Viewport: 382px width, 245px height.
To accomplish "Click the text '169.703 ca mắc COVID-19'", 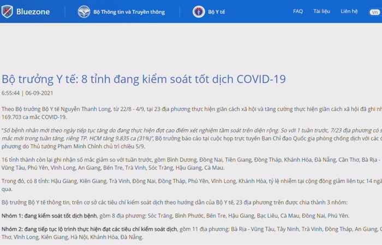I will tap(34, 117).
